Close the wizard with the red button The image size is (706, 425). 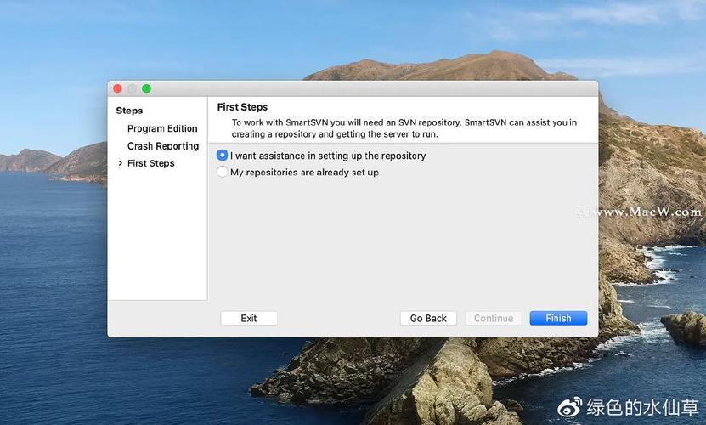point(117,88)
